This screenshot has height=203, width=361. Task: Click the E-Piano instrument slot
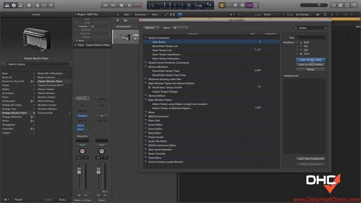82,116
